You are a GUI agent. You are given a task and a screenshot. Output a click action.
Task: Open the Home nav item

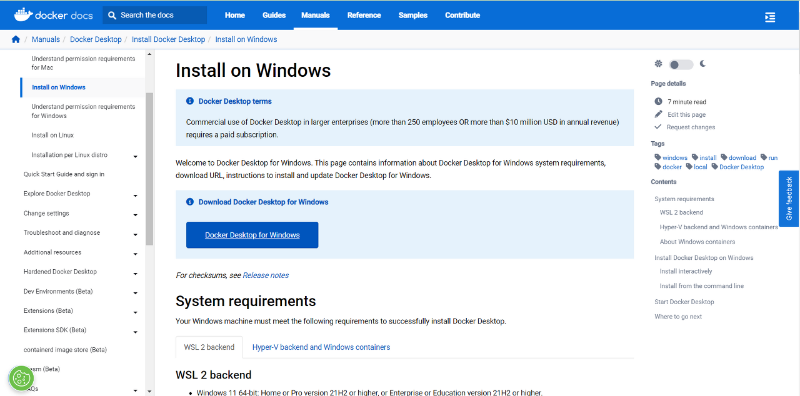click(x=235, y=15)
